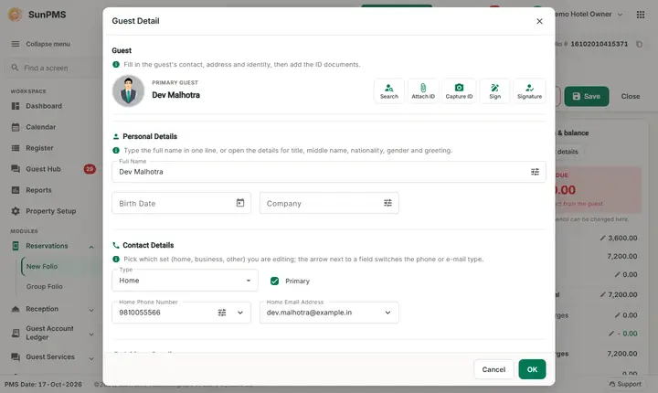658x393 pixels.
Task: Click the primary guest avatar picture
Action: 129,90
